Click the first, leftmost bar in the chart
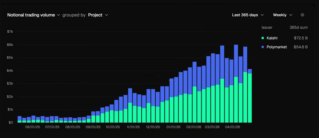This screenshot has height=138, width=319. 20,120
